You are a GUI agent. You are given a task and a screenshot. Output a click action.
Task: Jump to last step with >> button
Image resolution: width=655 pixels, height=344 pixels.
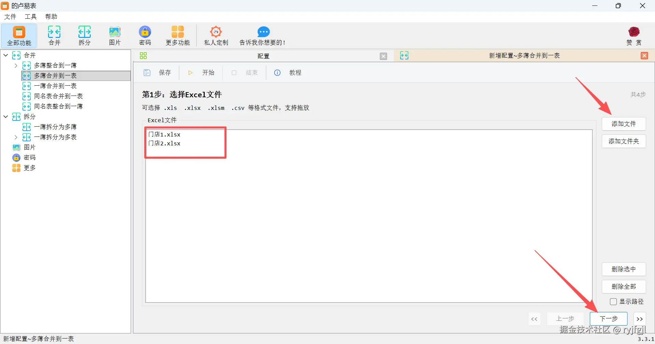[x=640, y=319]
